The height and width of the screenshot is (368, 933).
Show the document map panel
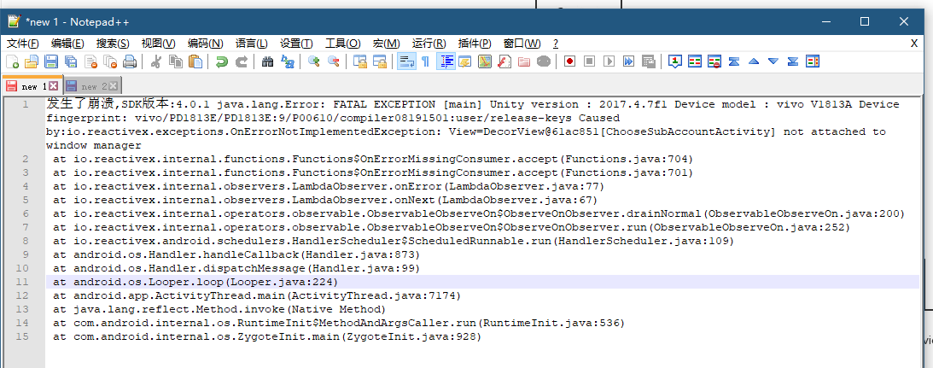(484, 61)
